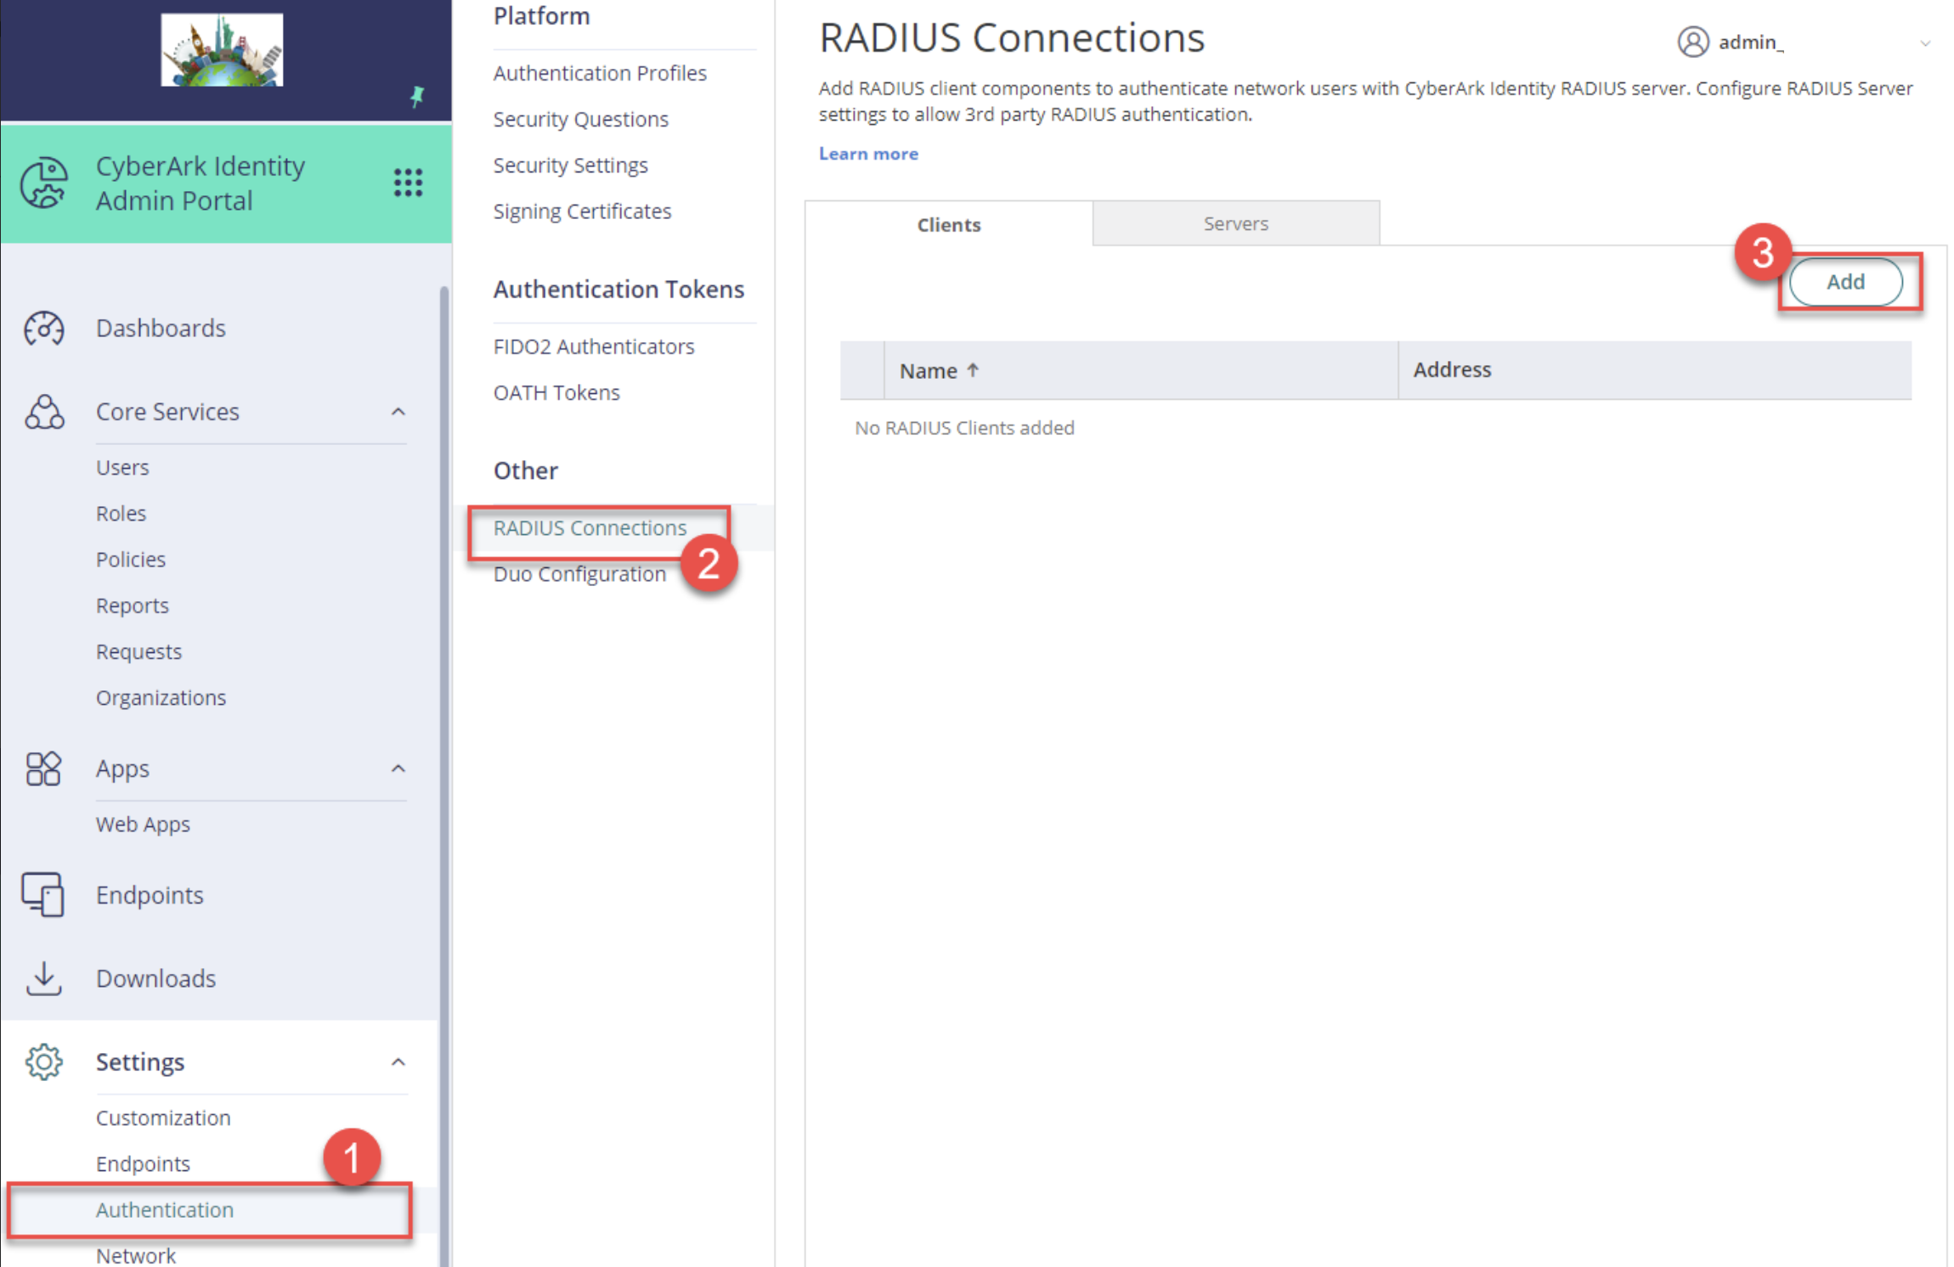The width and height of the screenshot is (1954, 1267).
Task: Collapse the Apps section
Action: (398, 768)
